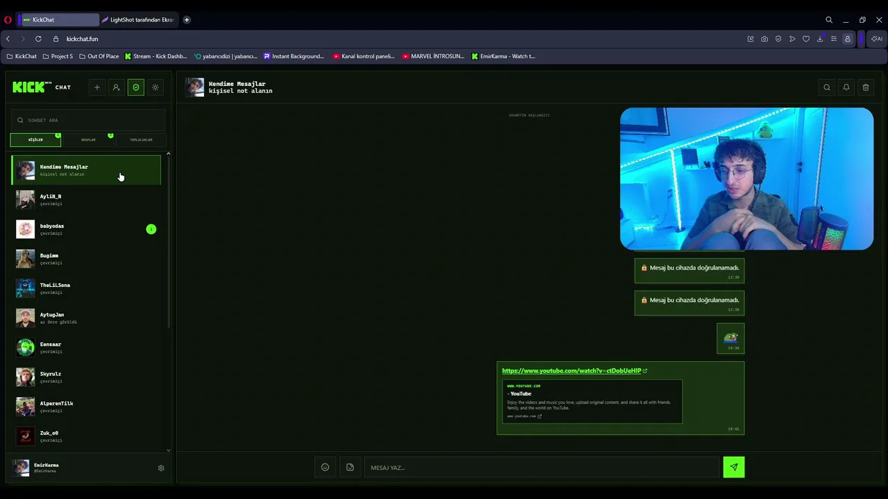The image size is (888, 499).
Task: Open the green shield security icon
Action: 136,87
